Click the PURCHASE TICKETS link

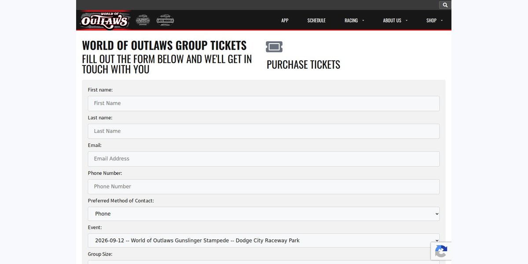pos(303,65)
